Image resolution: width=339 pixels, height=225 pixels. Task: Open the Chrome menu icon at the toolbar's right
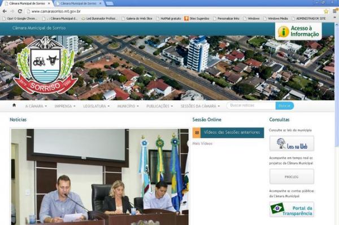coord(335,11)
